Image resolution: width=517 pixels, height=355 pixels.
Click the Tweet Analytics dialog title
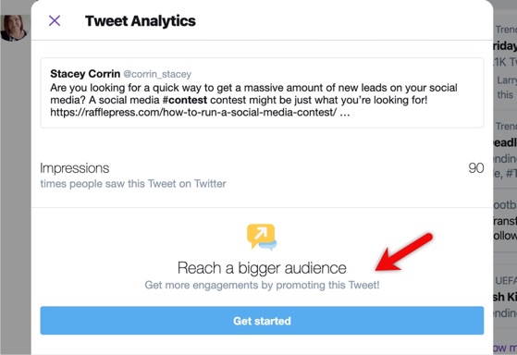coord(141,21)
